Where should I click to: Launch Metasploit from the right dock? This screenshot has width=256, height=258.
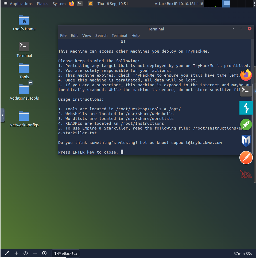pyautogui.click(x=246, y=141)
